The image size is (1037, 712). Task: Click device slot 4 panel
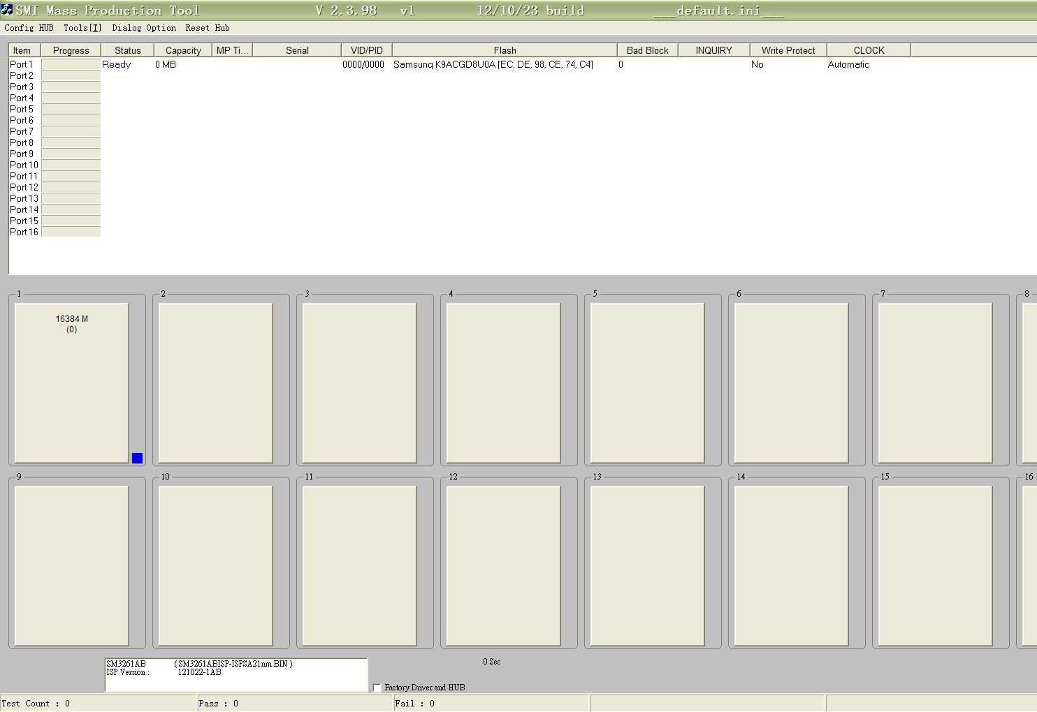coord(503,383)
